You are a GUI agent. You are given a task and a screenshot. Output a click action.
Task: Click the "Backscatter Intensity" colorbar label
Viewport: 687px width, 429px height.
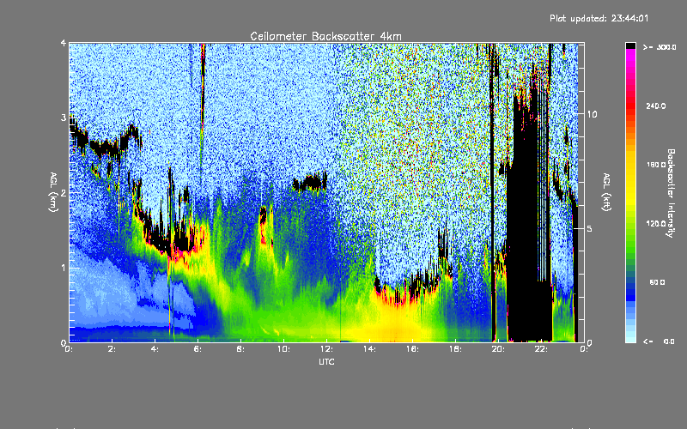click(671, 193)
